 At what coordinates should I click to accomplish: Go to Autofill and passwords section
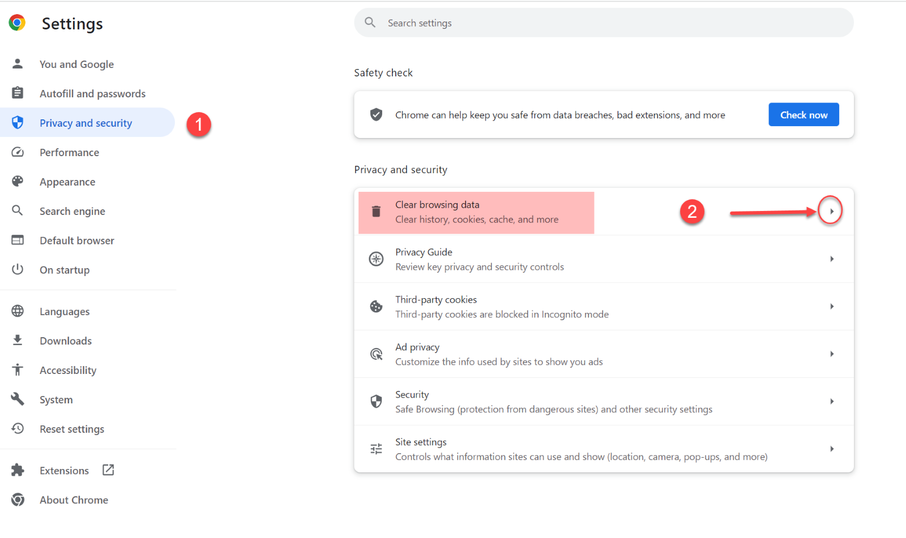pyautogui.click(x=92, y=93)
